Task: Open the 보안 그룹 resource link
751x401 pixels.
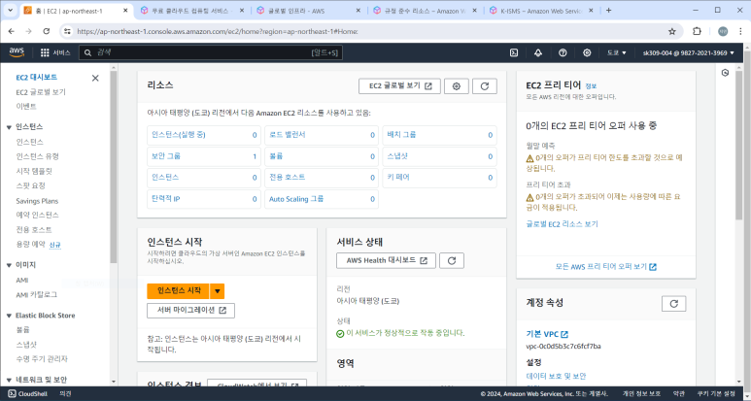Action: pyautogui.click(x=166, y=156)
